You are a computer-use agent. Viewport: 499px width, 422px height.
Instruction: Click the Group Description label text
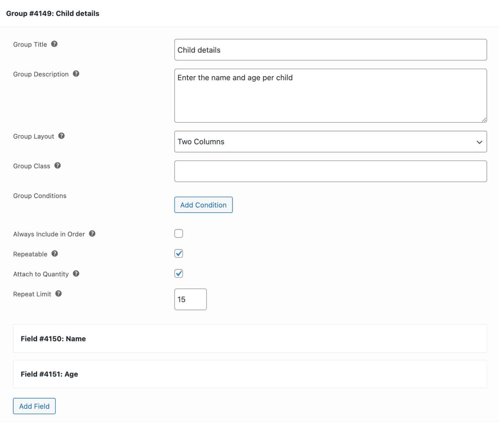click(41, 75)
